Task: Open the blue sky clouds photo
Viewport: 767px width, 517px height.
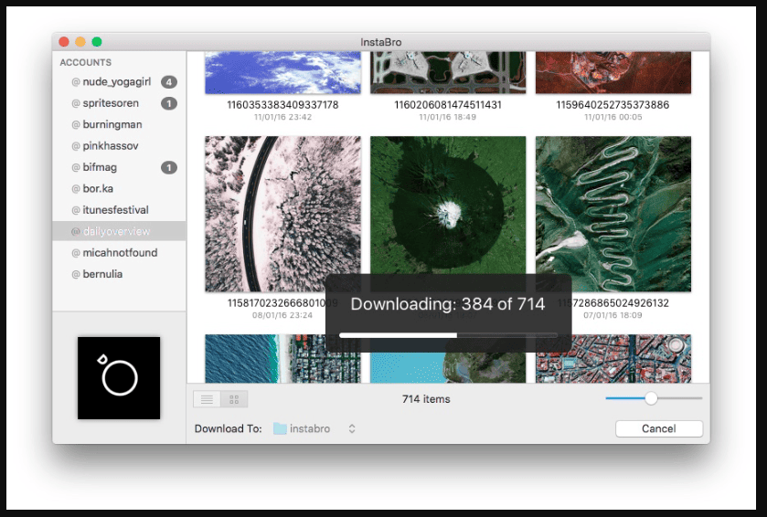Action: point(282,72)
